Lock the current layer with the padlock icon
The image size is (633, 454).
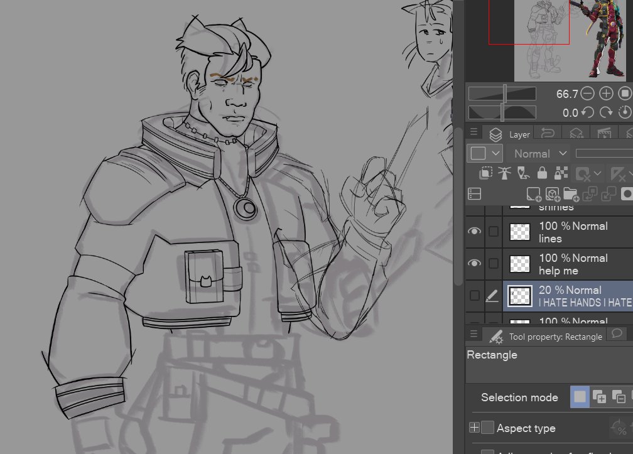[541, 174]
